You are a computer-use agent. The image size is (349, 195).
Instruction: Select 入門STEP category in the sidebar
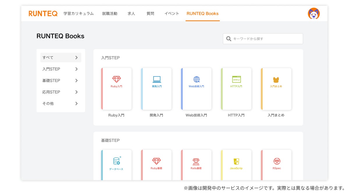pos(60,69)
